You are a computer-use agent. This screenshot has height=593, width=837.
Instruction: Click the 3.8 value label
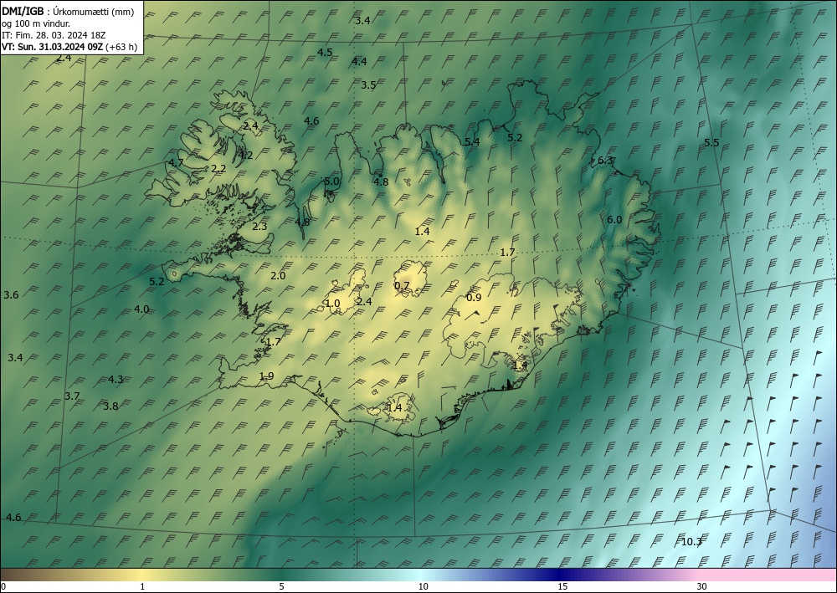coord(110,406)
